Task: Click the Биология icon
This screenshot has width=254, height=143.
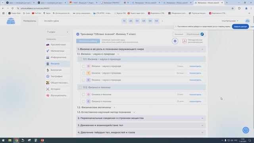Action: [48, 70]
